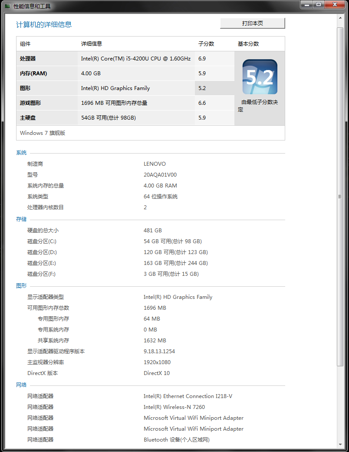349x452 pixels.
Task: Click the 系统 section header
Action: (21, 153)
